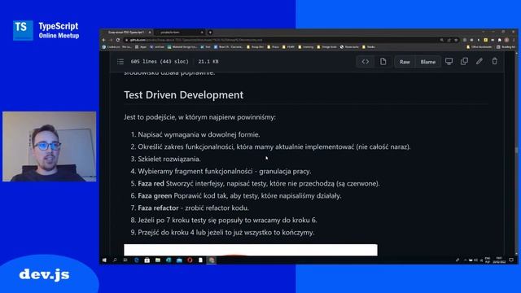Screen dimensions: 521x293
Task: Open the Blame view
Action: coord(428,62)
